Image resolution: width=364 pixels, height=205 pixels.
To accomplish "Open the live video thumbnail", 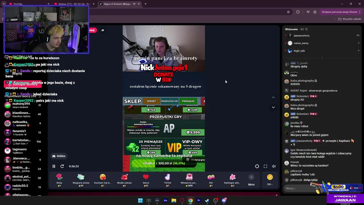I will pos(164,99).
